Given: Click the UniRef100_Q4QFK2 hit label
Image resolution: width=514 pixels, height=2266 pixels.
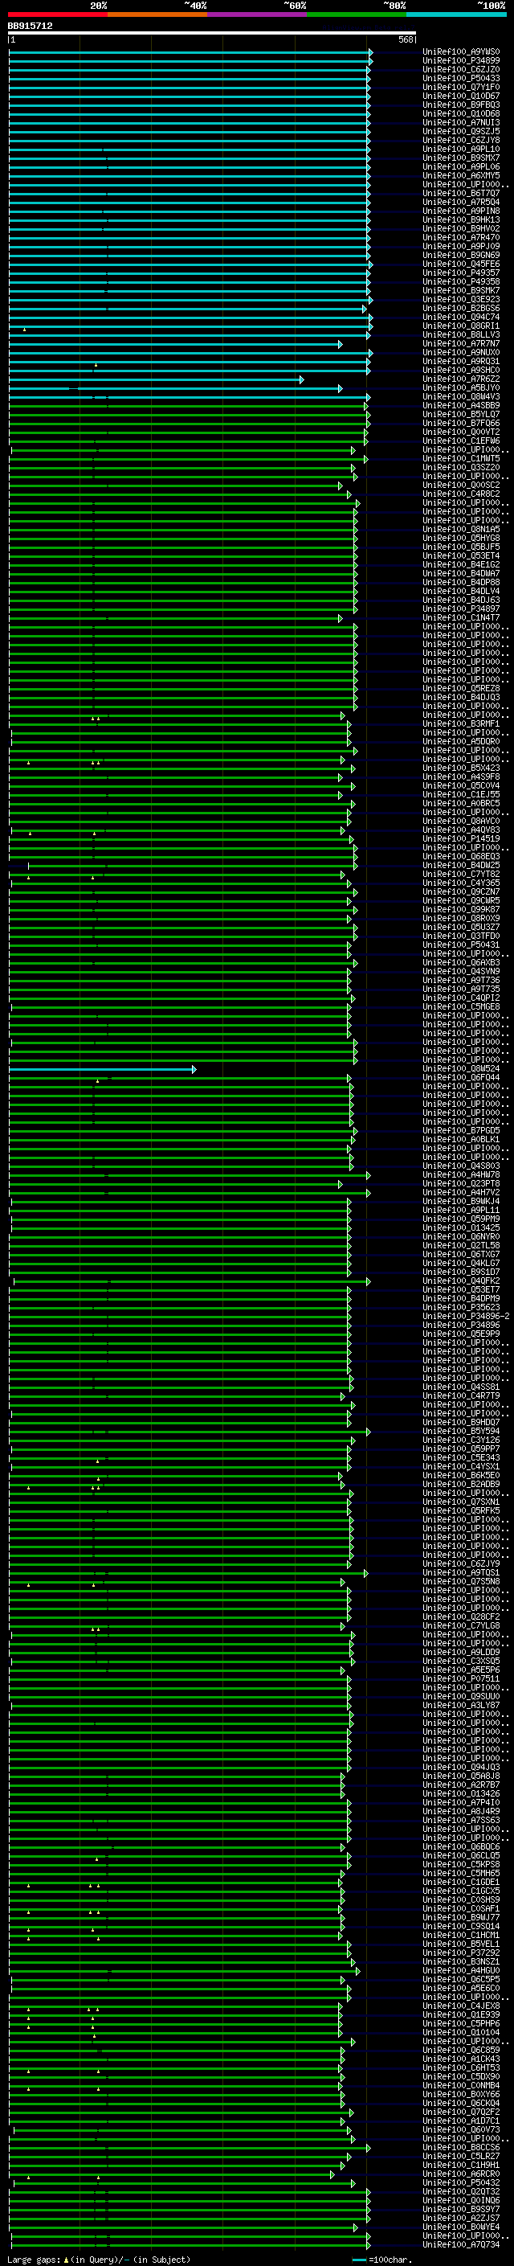Looking at the screenshot, I should click(461, 1281).
